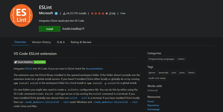Screen dimensions: 223x112
Task: Select the Programming Languages category
Action: point(161,59)
